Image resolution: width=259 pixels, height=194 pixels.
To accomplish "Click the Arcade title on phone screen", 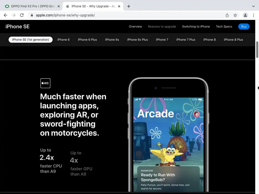I will coord(156,114).
